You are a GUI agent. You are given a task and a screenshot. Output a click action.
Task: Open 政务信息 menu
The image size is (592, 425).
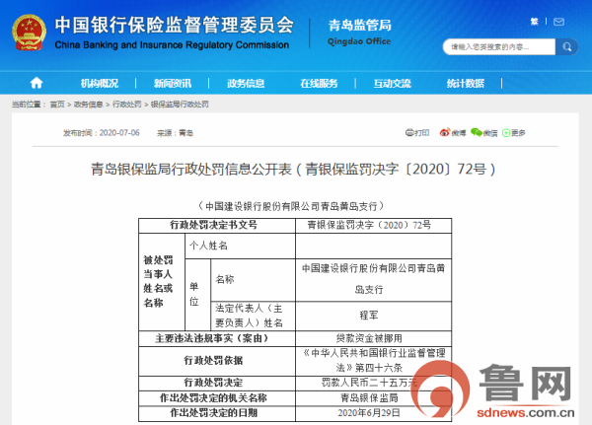(x=246, y=83)
